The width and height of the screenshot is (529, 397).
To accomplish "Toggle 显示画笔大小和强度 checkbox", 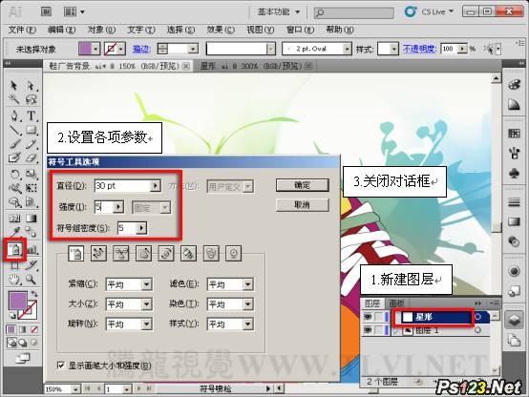I will [x=61, y=366].
